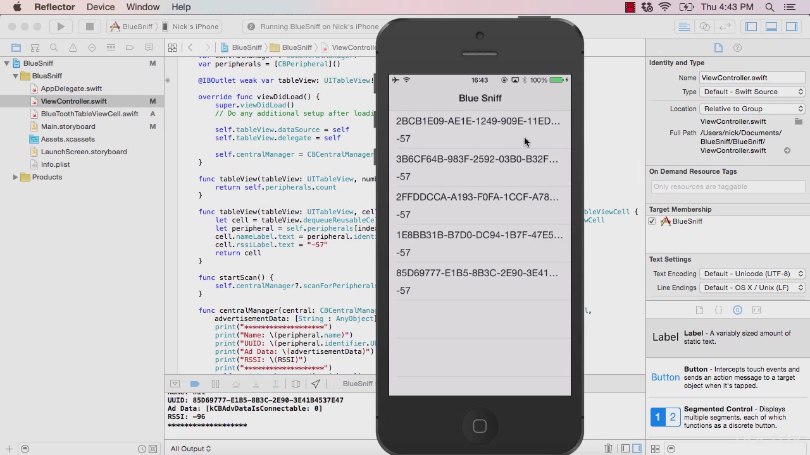The image size is (810, 455).
Task: Show only the console pane
Action: click(637, 449)
